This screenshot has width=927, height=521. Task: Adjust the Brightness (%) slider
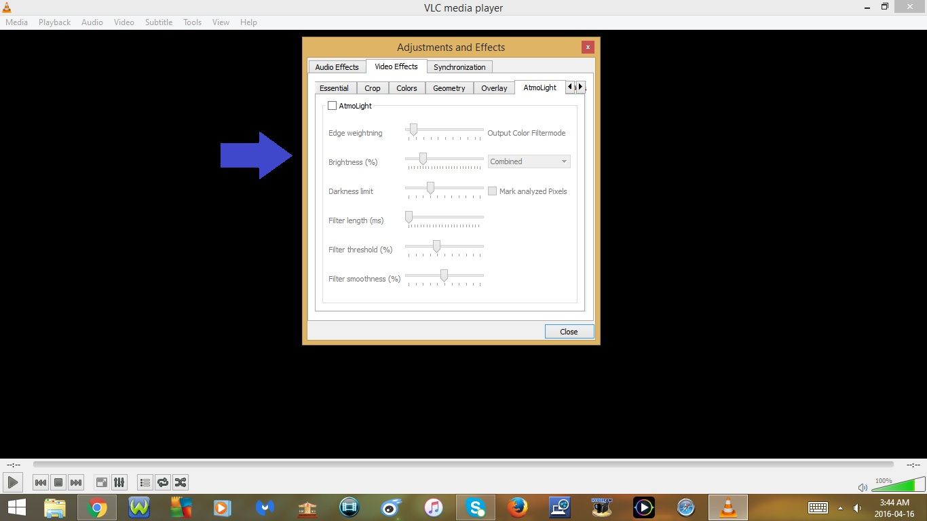(423, 158)
